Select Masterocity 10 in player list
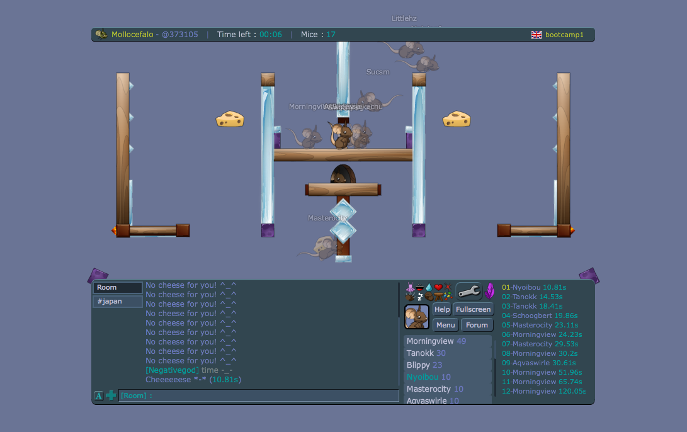This screenshot has height=432, width=687. 447,389
